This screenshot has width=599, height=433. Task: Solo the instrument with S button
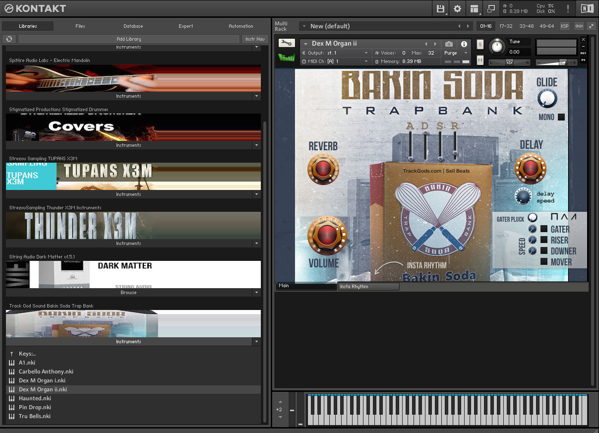(480, 44)
